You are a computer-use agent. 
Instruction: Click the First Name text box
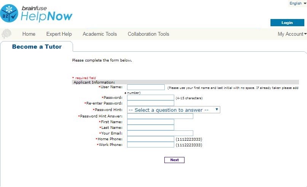tap(150, 122)
